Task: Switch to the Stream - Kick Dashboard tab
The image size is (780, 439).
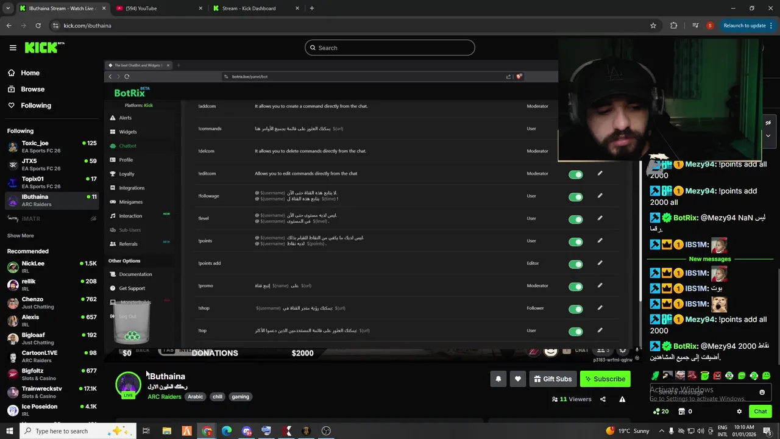Action: coord(256,9)
